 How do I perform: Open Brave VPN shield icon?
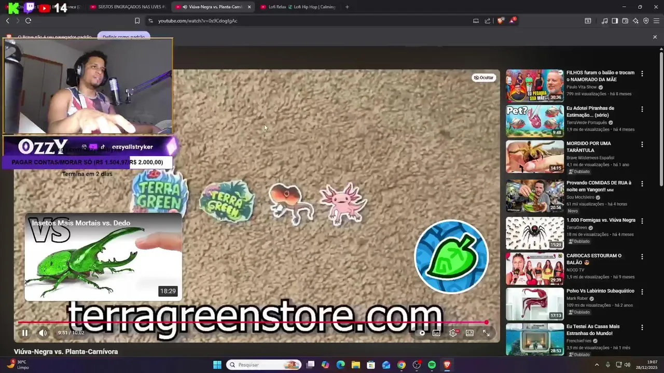point(646,21)
